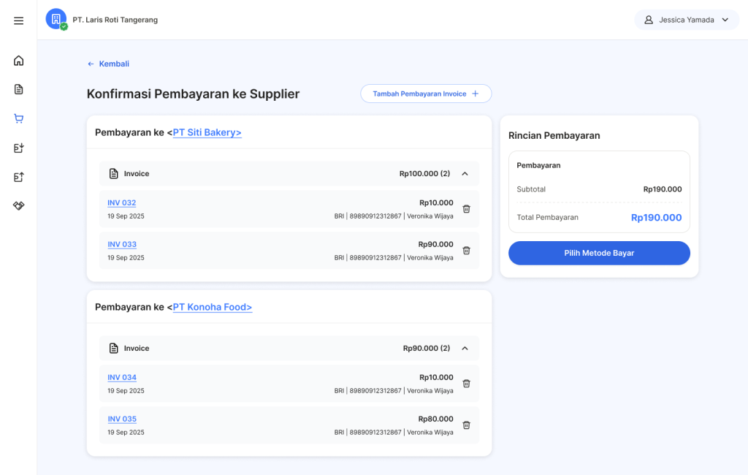Screen dimensions: 748x475
Task: Open the PT Siti Bakery supplier link
Action: point(207,132)
